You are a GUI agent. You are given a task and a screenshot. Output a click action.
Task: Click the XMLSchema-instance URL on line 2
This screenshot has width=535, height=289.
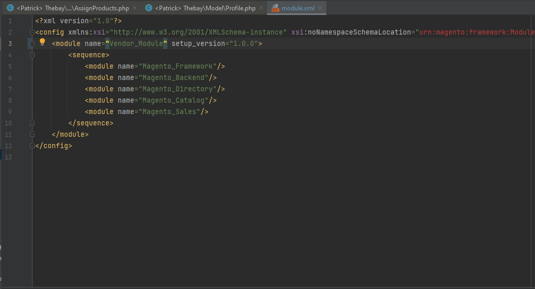pos(198,33)
